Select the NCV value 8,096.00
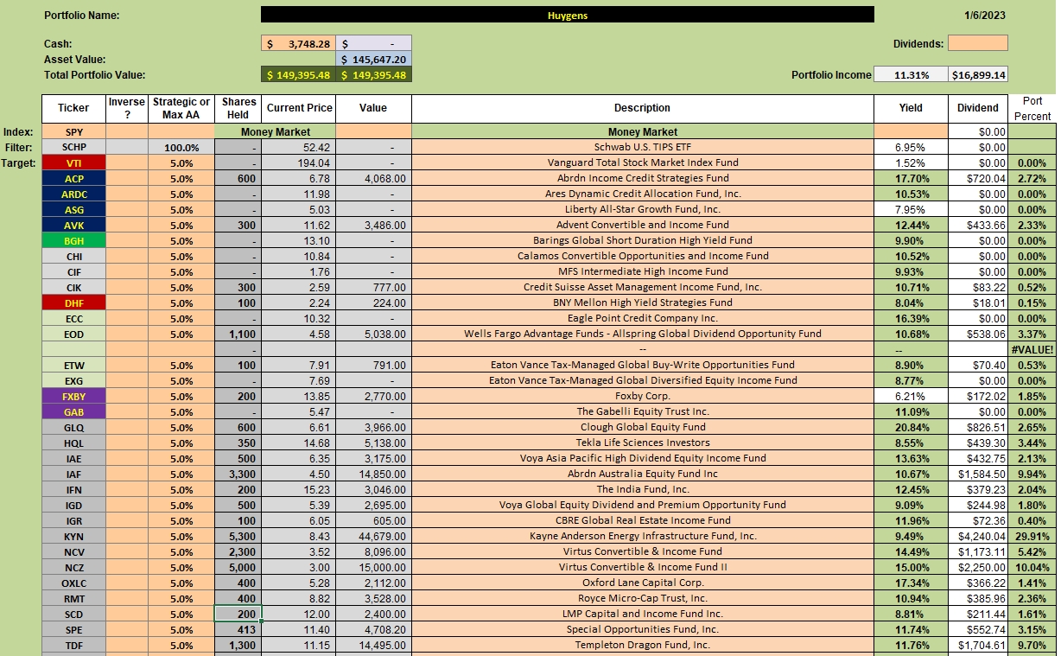Image resolution: width=1061 pixels, height=656 pixels. pos(373,551)
